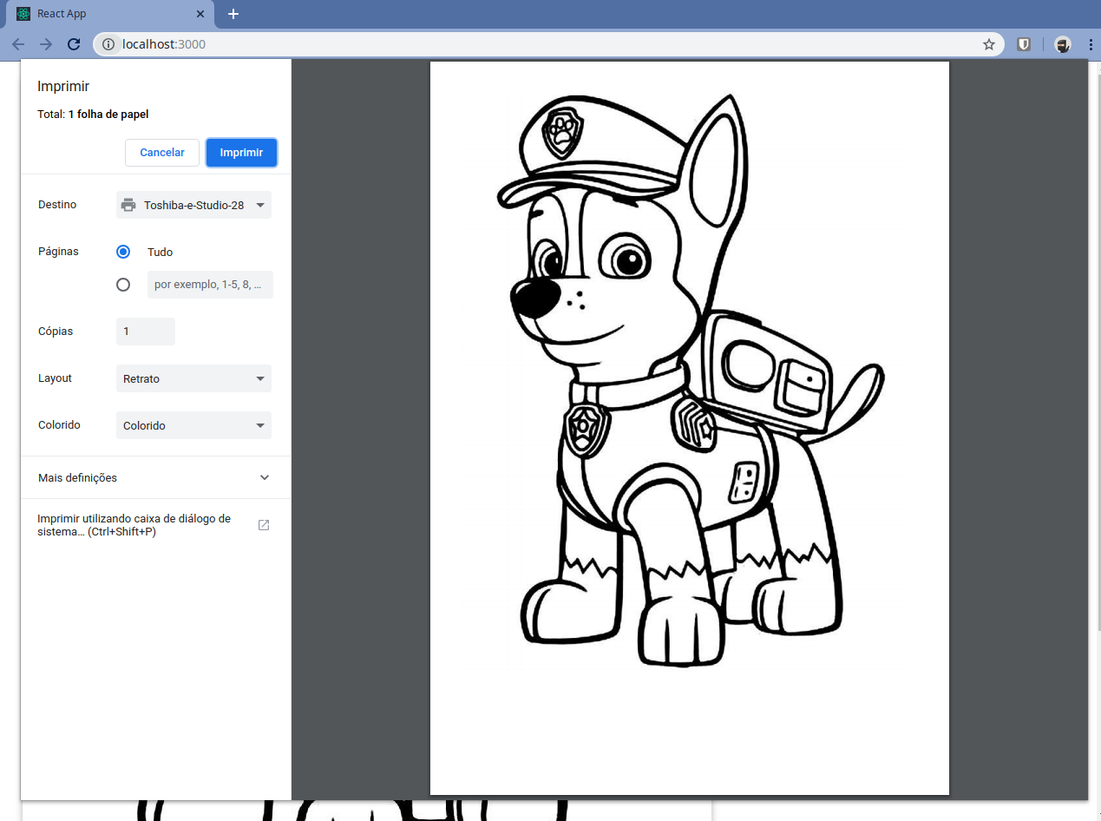Open the Destino printer dropdown
This screenshot has width=1101, height=821.
(x=193, y=205)
